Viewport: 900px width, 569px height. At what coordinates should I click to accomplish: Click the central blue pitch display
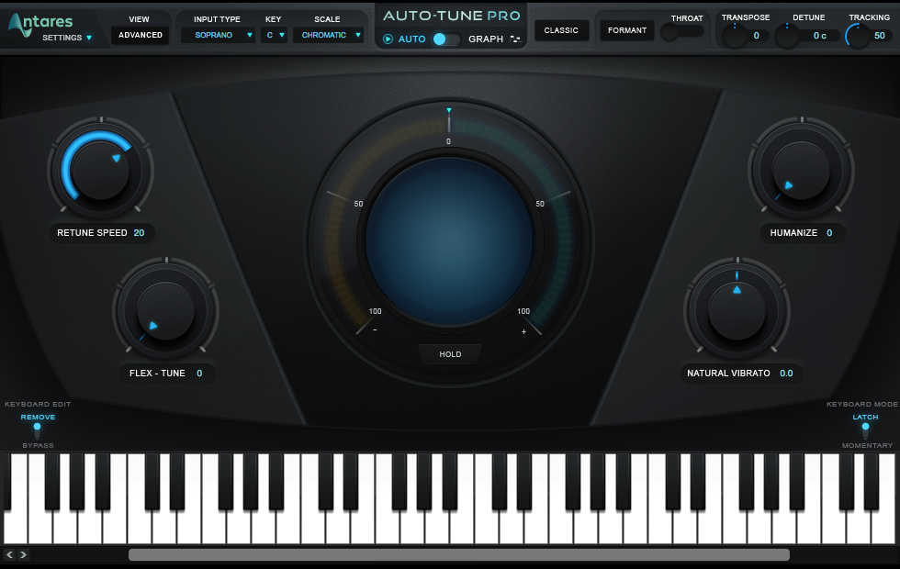point(449,240)
